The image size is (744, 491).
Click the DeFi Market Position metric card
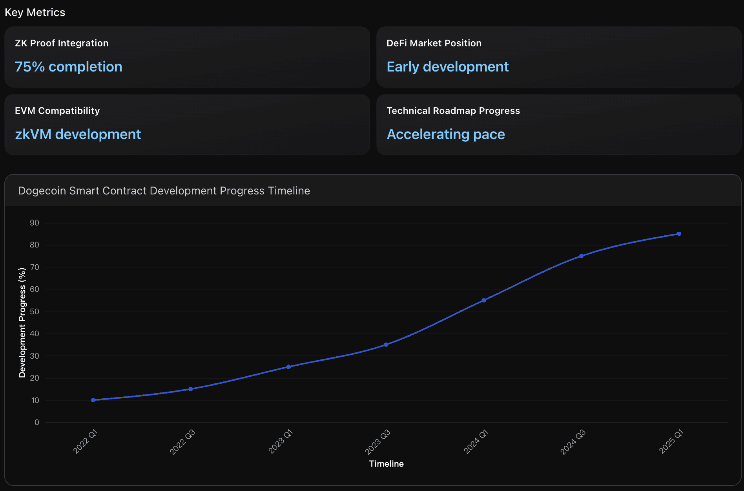(559, 57)
